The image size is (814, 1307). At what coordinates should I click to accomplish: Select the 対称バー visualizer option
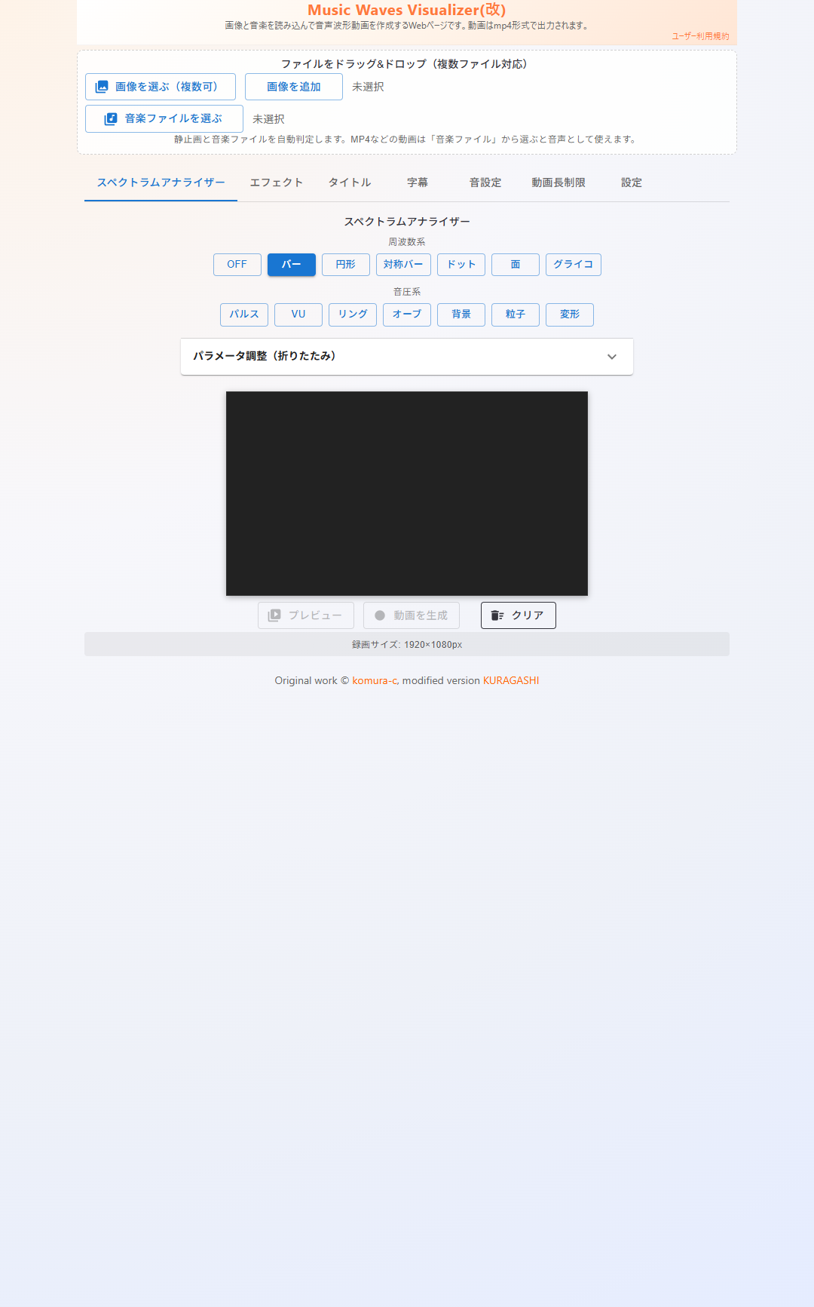pyautogui.click(x=403, y=265)
